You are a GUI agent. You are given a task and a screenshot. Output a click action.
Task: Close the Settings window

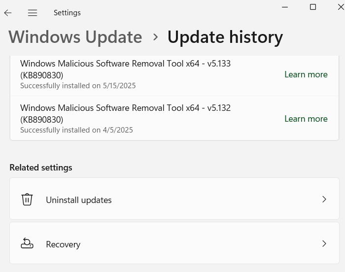pos(340,7)
